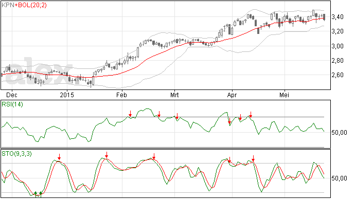
Task: Click the 3,20 price axis value
Action: (338, 31)
